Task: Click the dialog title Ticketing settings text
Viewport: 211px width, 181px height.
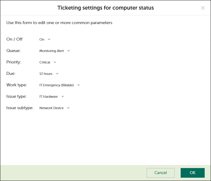Action: tap(106, 8)
